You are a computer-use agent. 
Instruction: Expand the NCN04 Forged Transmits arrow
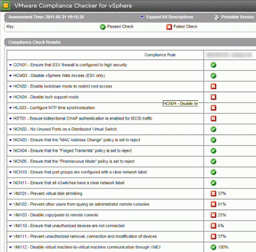click(x=10, y=151)
